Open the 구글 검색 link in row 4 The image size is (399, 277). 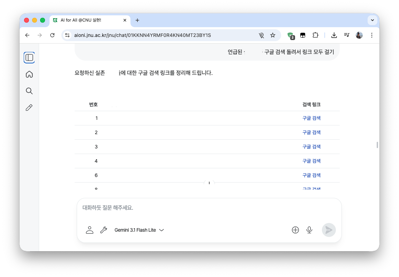pyautogui.click(x=311, y=161)
